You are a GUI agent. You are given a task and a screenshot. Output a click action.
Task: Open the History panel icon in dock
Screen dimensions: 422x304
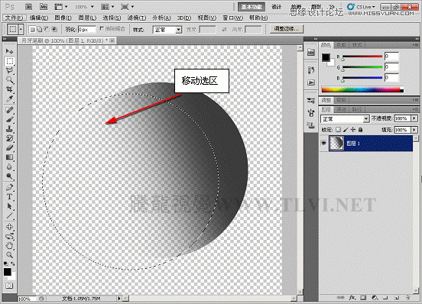[311, 70]
